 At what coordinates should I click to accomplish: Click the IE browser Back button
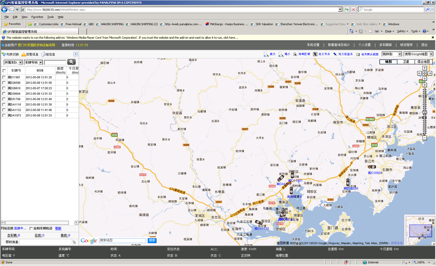click(x=4, y=9)
